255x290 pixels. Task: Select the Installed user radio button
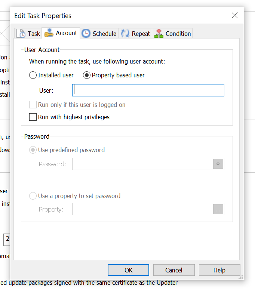point(33,75)
